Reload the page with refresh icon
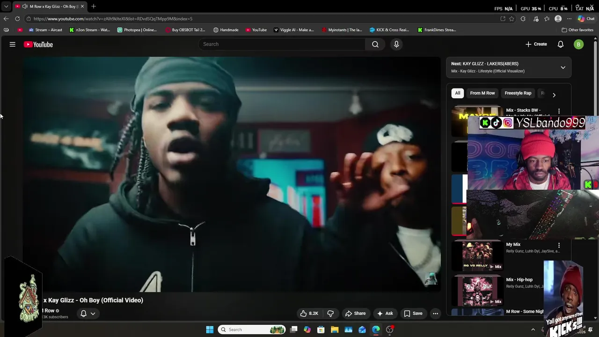The width and height of the screenshot is (599, 337). (x=17, y=19)
